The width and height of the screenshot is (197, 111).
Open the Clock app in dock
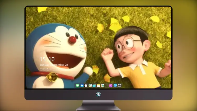tap(86, 86)
